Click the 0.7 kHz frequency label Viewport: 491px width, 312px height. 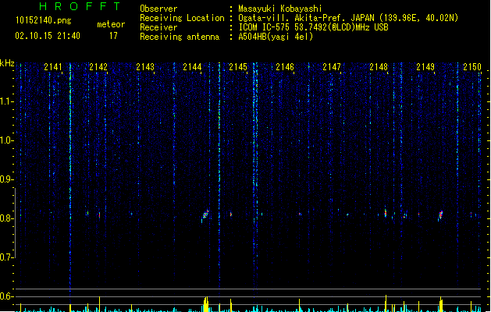[7, 257]
